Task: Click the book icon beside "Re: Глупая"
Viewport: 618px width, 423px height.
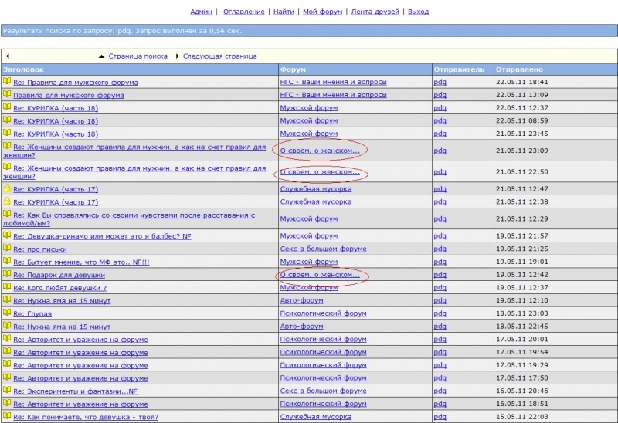Action: pyautogui.click(x=7, y=313)
